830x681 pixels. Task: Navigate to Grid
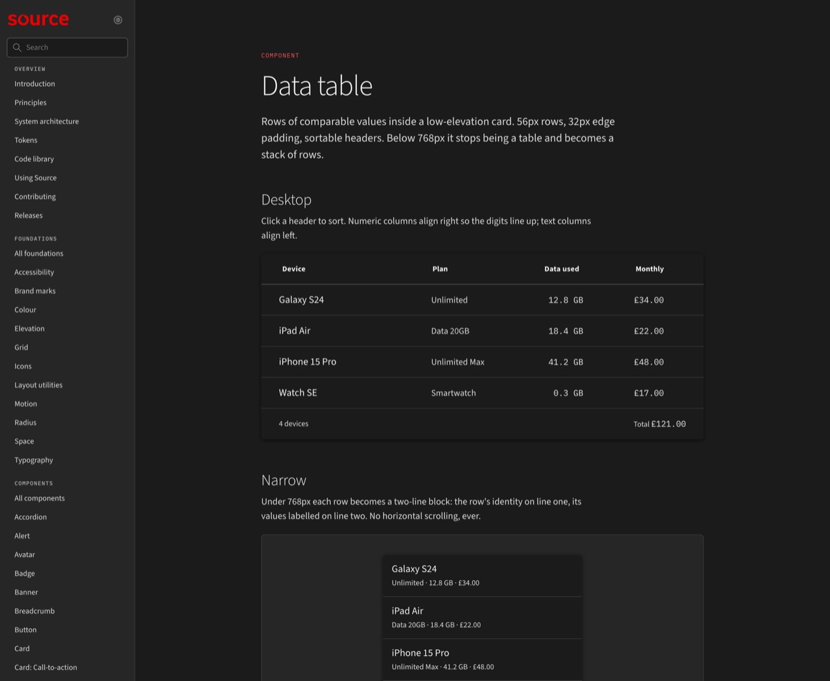pos(21,347)
